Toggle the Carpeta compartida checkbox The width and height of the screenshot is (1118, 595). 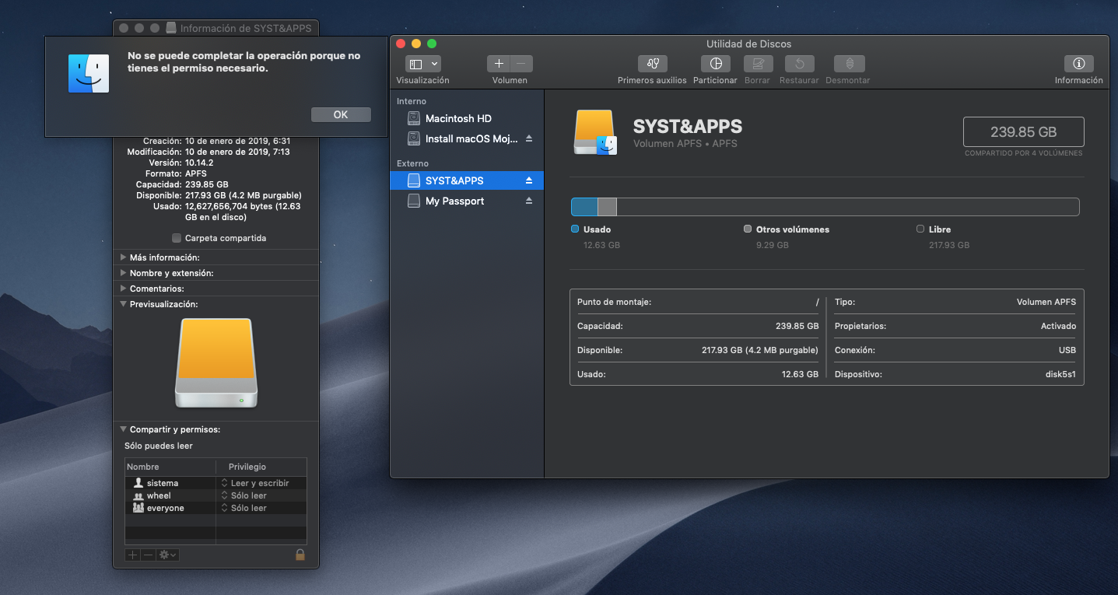click(177, 238)
